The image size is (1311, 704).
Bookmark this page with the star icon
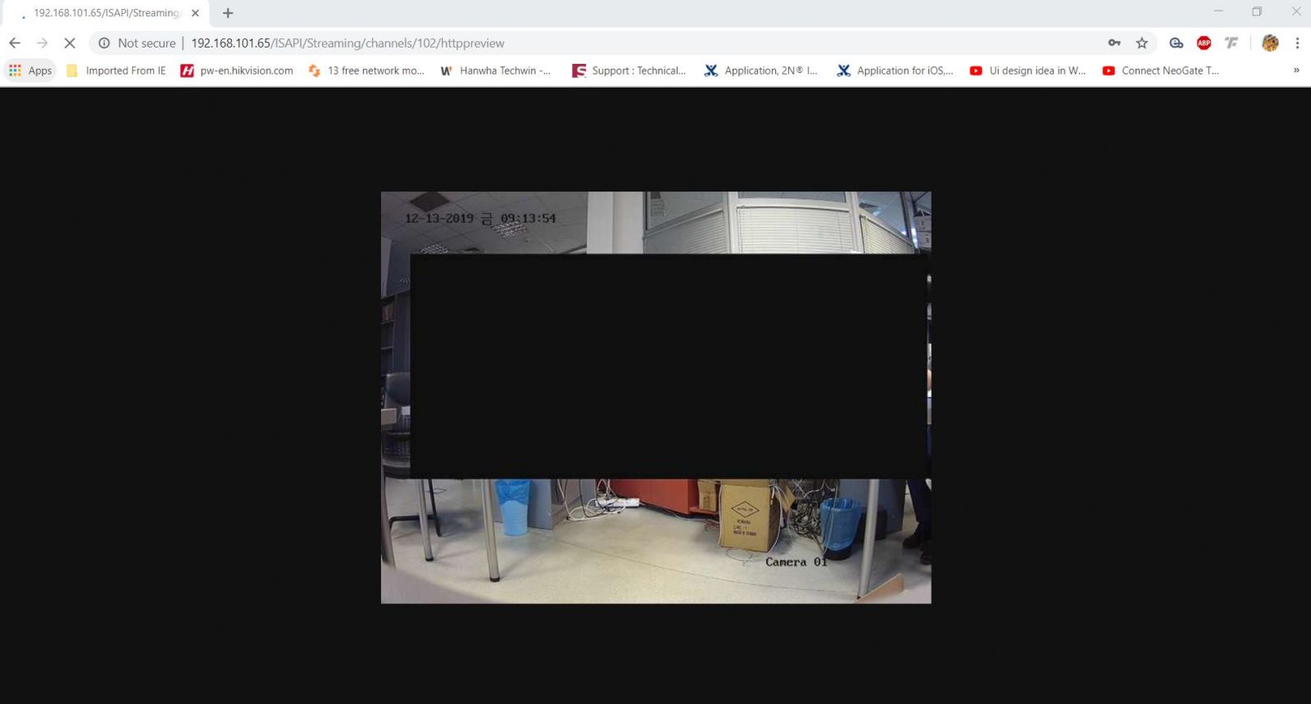(x=1141, y=43)
